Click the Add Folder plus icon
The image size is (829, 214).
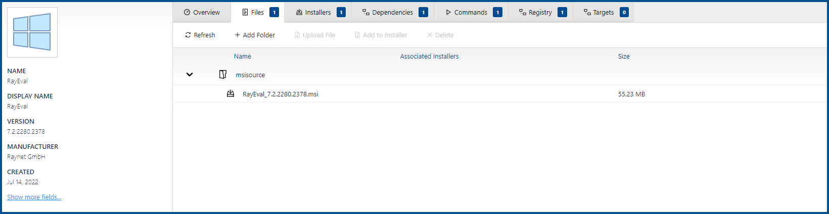[238, 35]
